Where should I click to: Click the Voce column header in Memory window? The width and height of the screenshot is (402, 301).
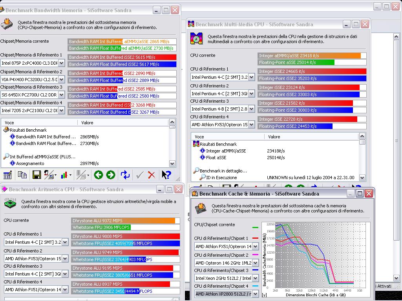pos(40,123)
